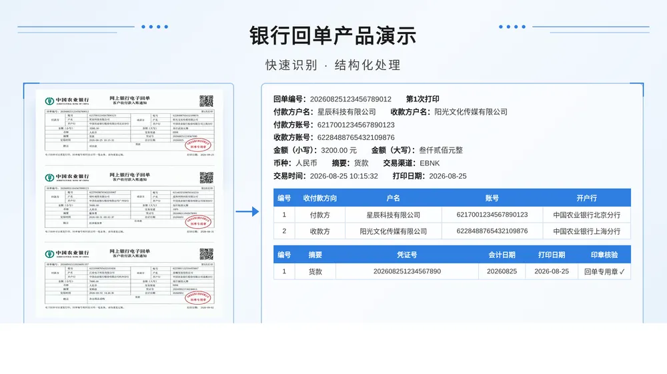Image resolution: width=667 pixels, height=374 pixels.
Task: Click the 摘要 column header in the second table
Action: coord(315,255)
